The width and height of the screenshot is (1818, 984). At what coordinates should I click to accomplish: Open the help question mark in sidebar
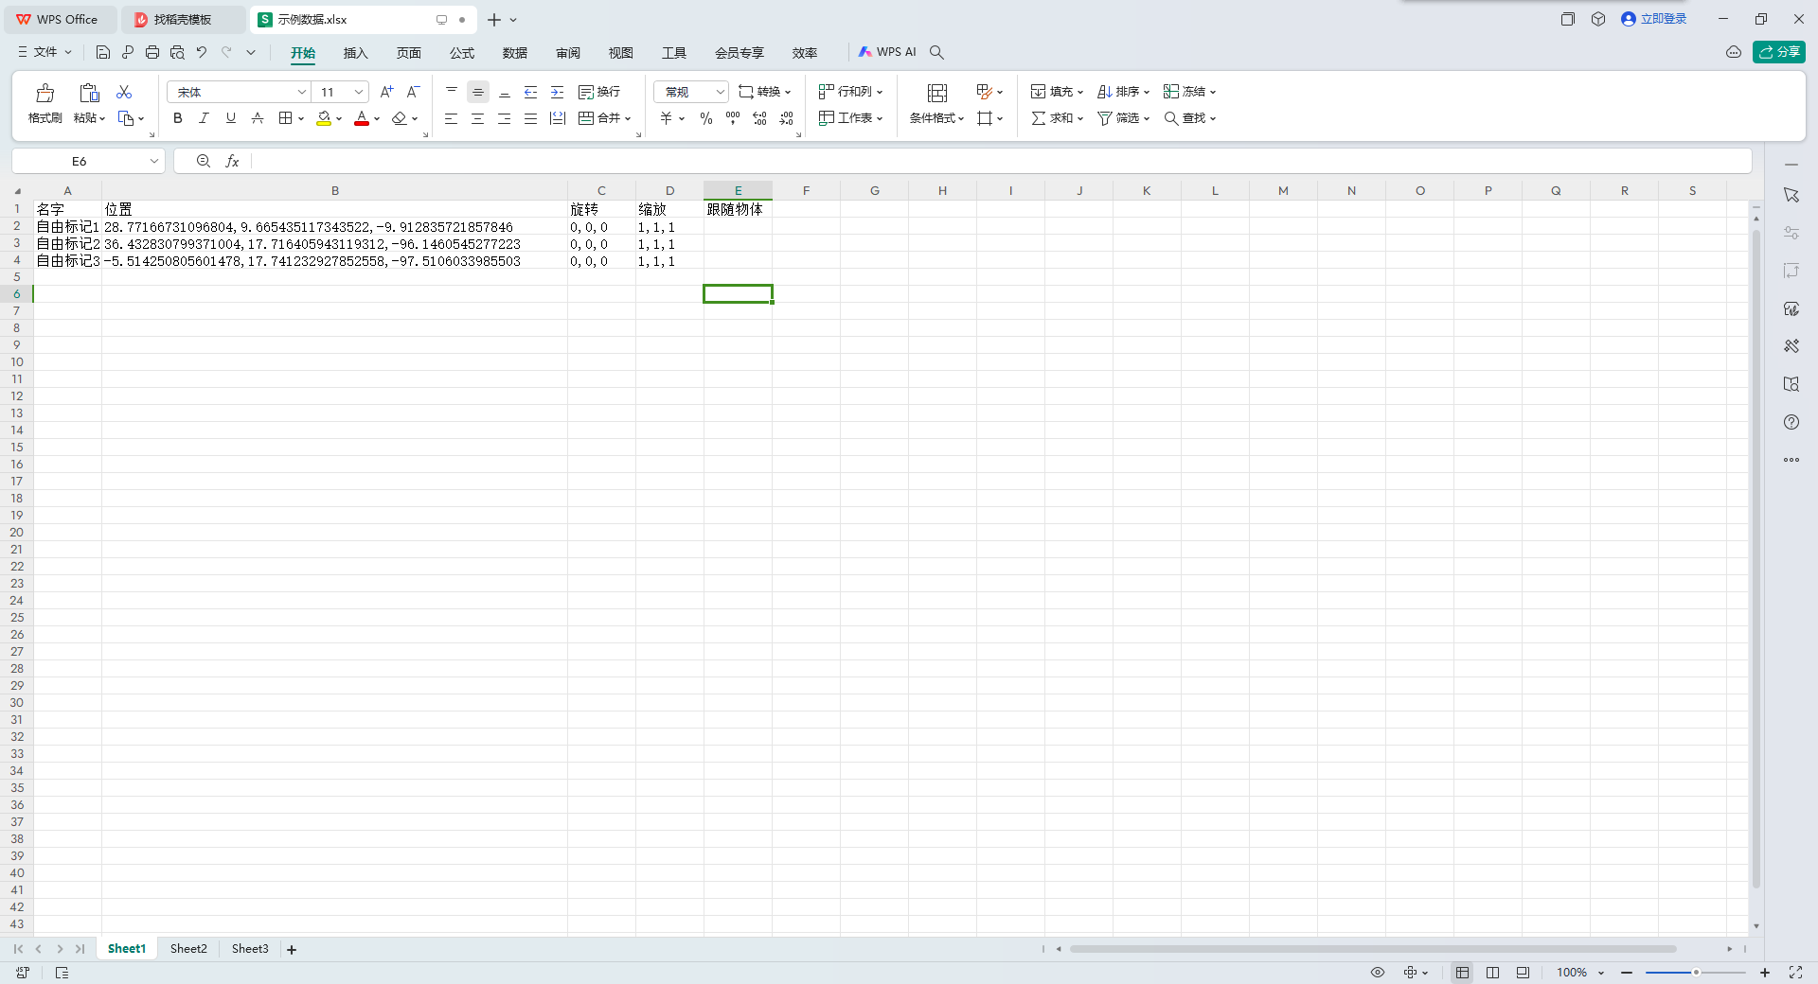tap(1791, 422)
